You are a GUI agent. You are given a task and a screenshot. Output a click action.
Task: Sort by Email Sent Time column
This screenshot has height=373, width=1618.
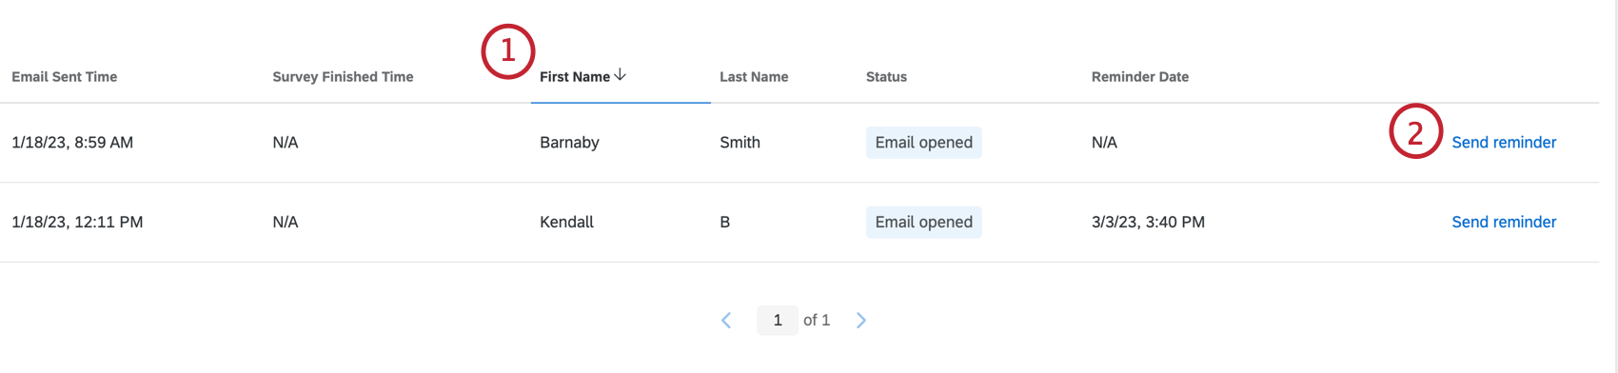(65, 77)
